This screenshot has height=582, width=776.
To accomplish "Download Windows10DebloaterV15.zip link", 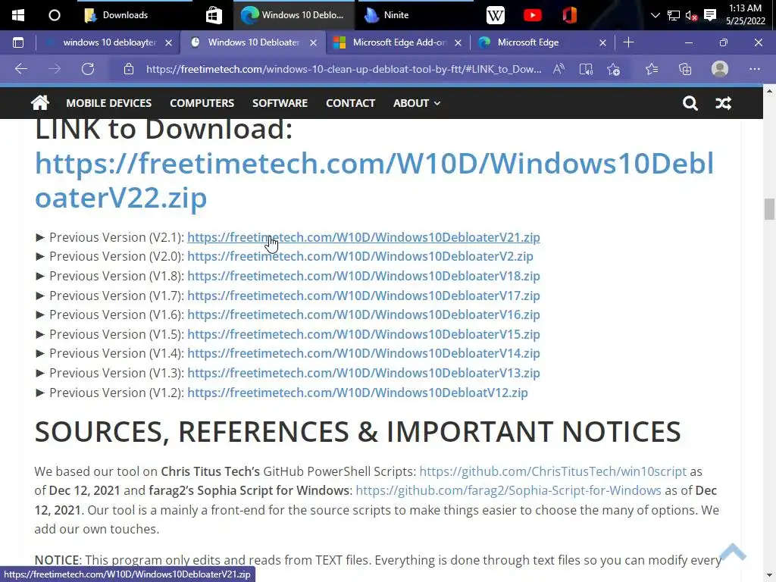I will click(x=363, y=334).
